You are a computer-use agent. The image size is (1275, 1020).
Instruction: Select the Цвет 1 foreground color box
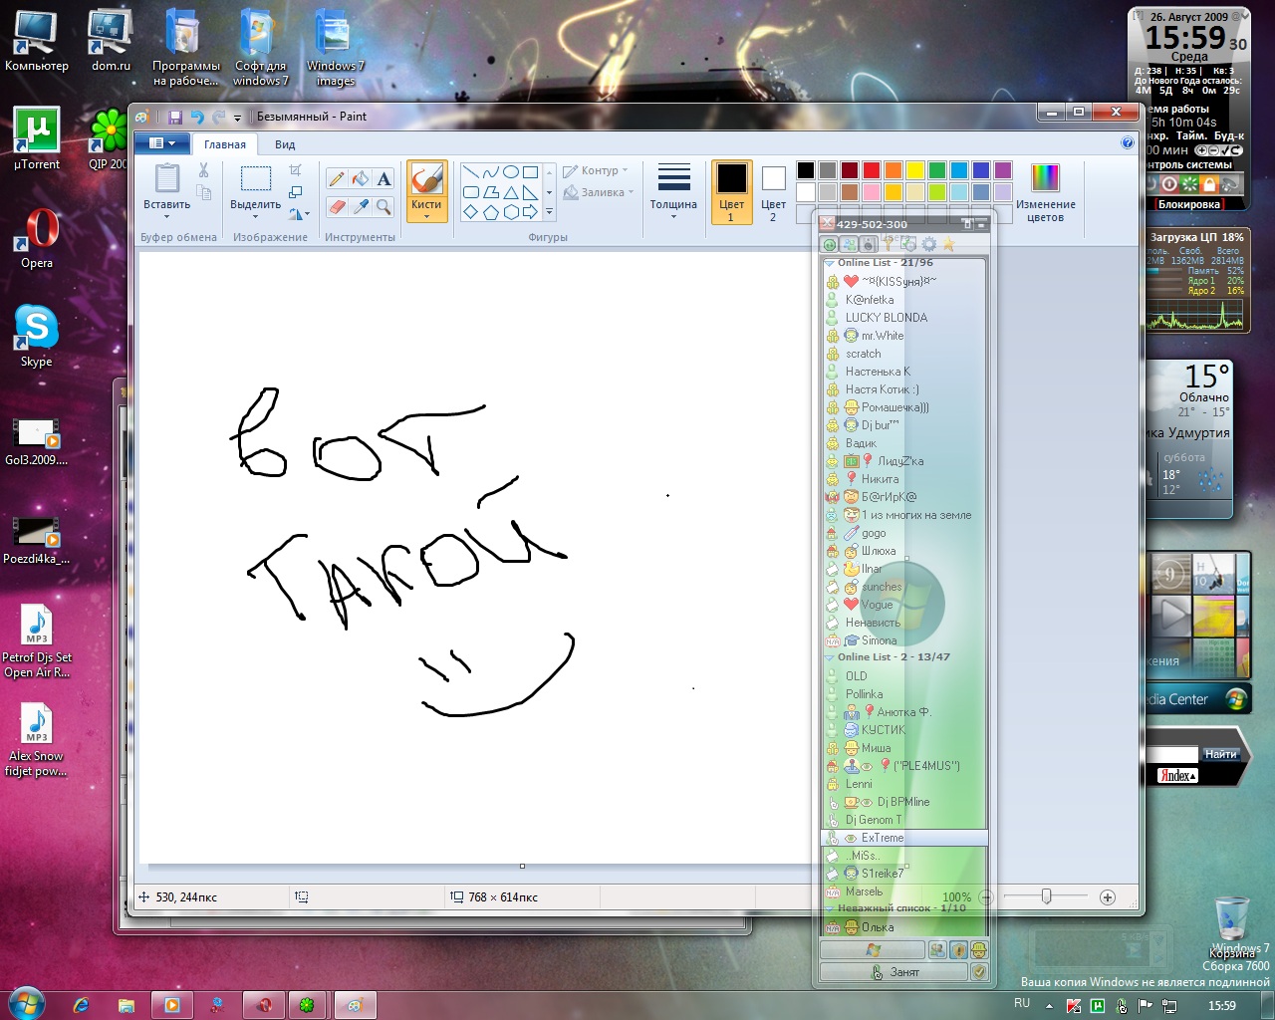(731, 192)
